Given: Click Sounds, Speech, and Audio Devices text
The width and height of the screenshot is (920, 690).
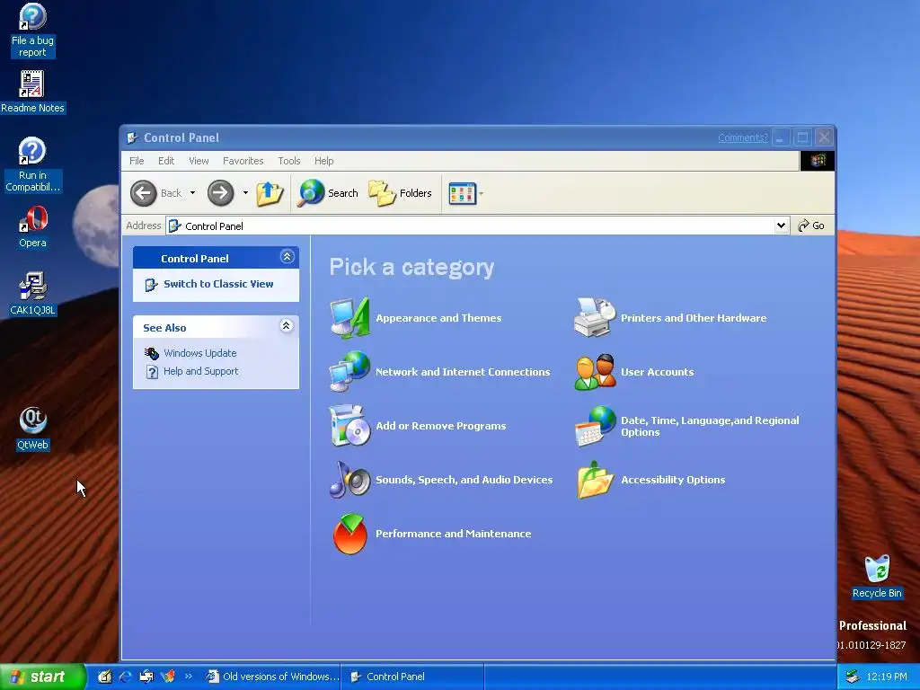Looking at the screenshot, I should tap(464, 480).
